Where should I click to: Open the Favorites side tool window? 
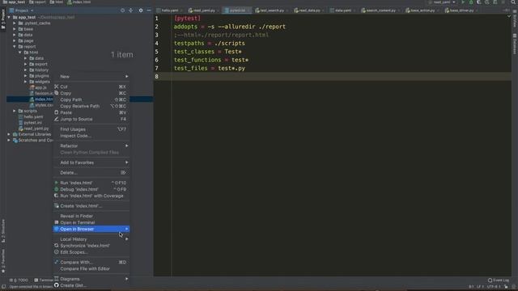tap(3, 260)
